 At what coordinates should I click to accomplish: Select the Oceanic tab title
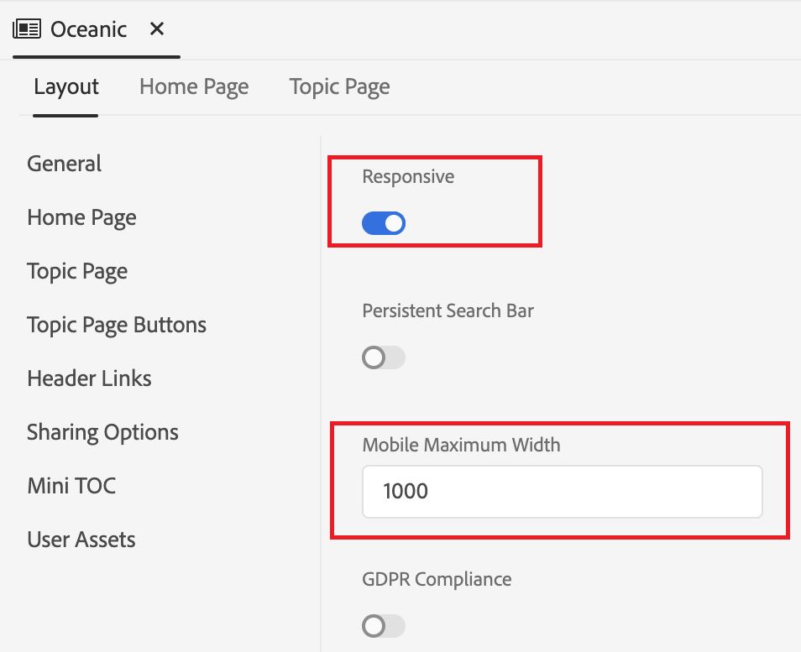88,29
